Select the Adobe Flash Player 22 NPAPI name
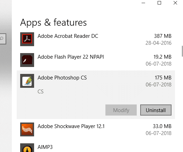This screenshot has height=152, width=183. tap(71, 57)
